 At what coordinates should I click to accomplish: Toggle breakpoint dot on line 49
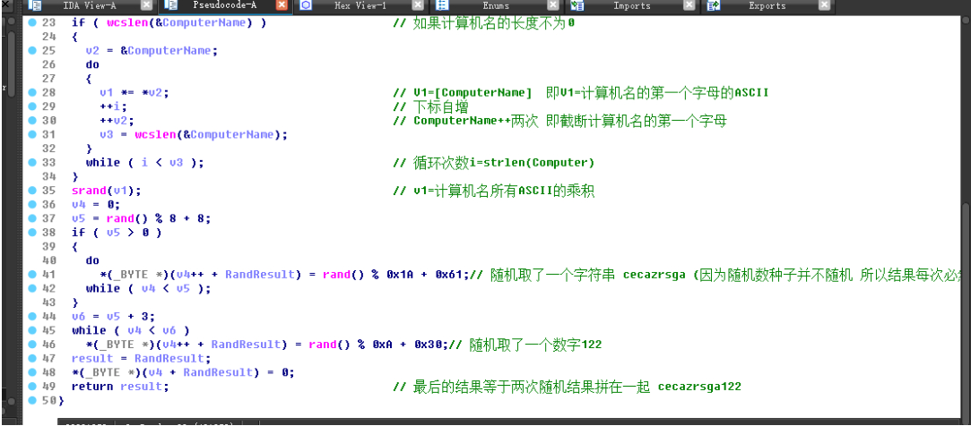pos(32,387)
